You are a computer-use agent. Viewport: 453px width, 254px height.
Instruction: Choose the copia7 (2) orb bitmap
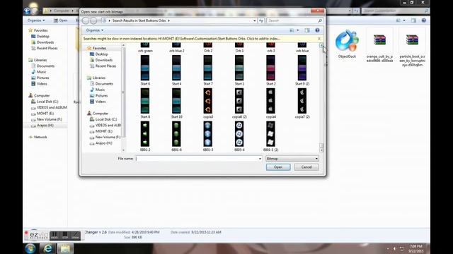(x=302, y=101)
